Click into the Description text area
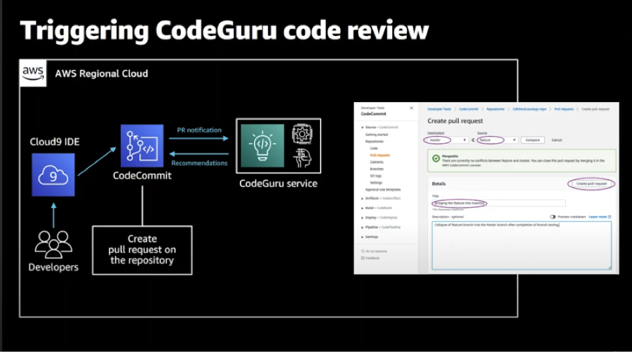632x352 pixels. pyautogui.click(x=522, y=245)
